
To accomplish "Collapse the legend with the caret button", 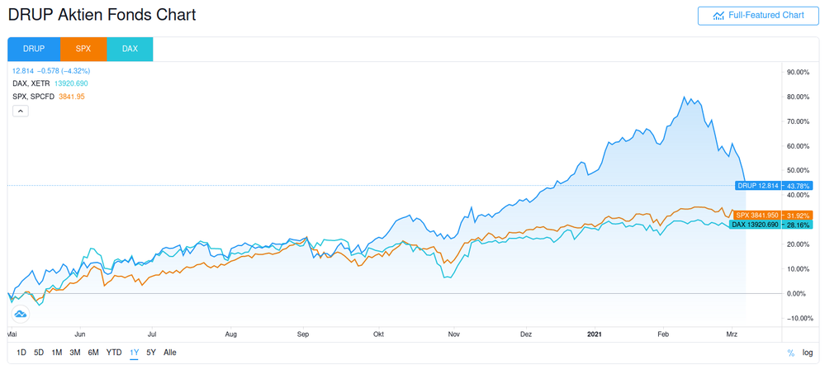I will pyautogui.click(x=21, y=111).
